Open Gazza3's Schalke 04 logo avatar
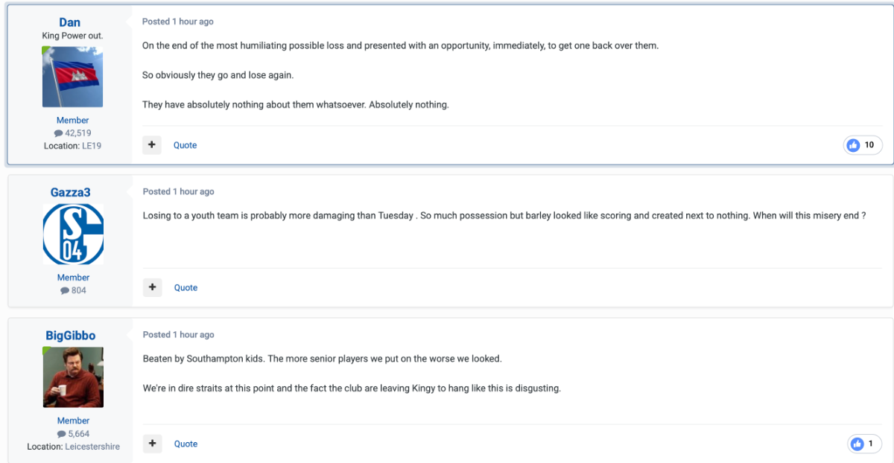Image resolution: width=894 pixels, height=463 pixels. click(73, 234)
